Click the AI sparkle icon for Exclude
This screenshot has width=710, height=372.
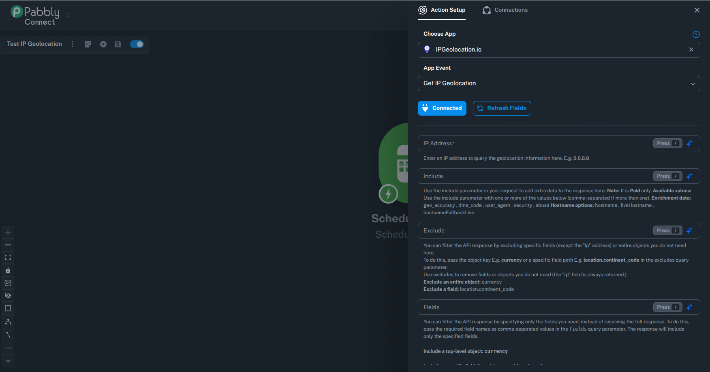[x=689, y=230]
